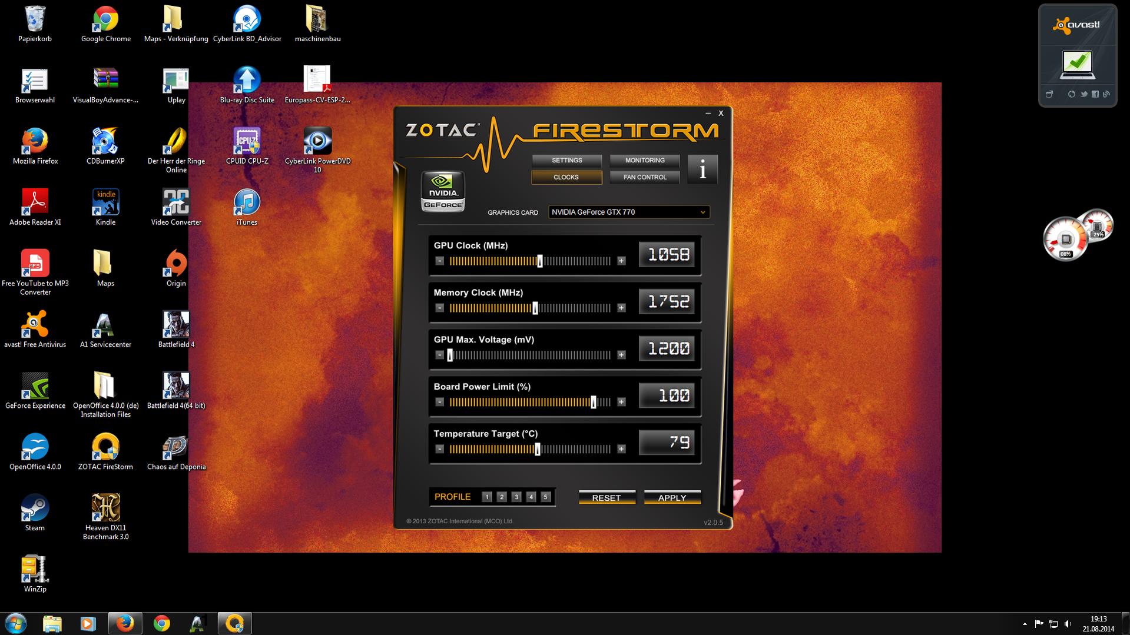1130x635 pixels.
Task: Select the Battlefield 4 desktop icon
Action: pos(176,330)
